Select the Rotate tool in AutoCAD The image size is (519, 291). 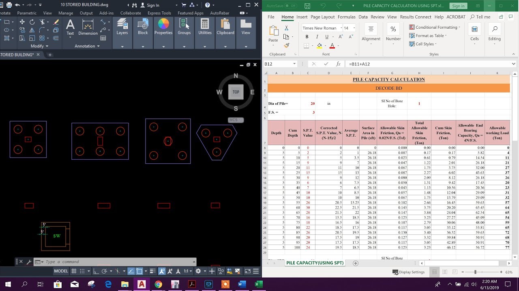coord(32,22)
